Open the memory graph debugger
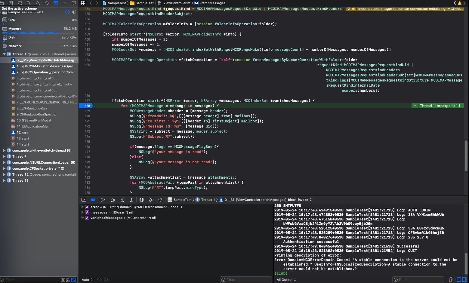Viewport: 469px width, 283px height. tap(151, 200)
